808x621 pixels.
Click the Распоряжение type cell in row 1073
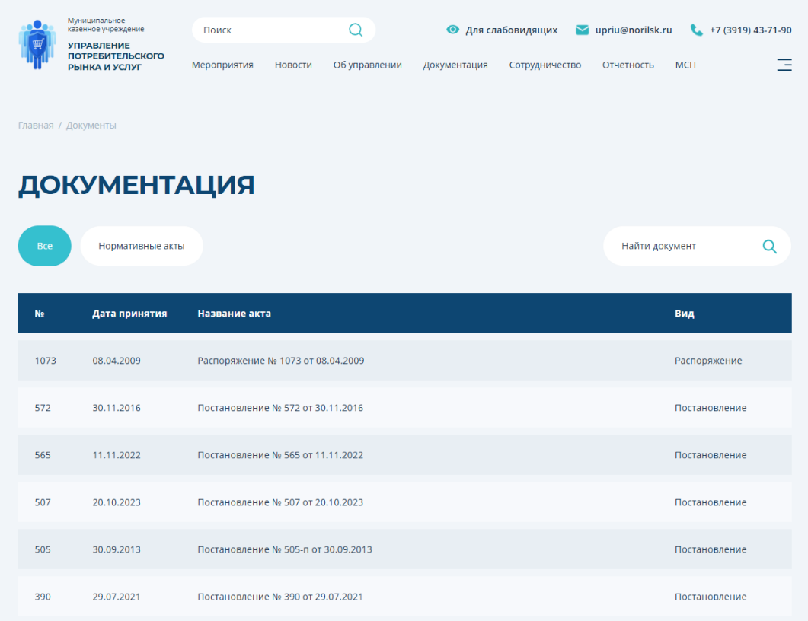tap(708, 361)
